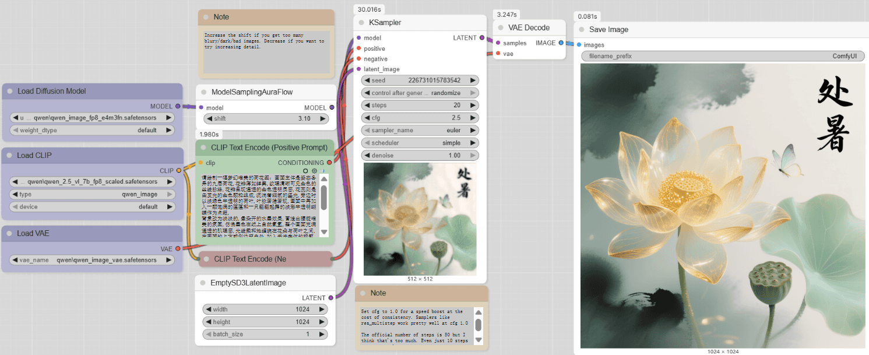Image resolution: width=869 pixels, height=355 pixels.
Task: Open the weight_dtype dropdown in Load Diffusion Model
Action: click(92, 130)
